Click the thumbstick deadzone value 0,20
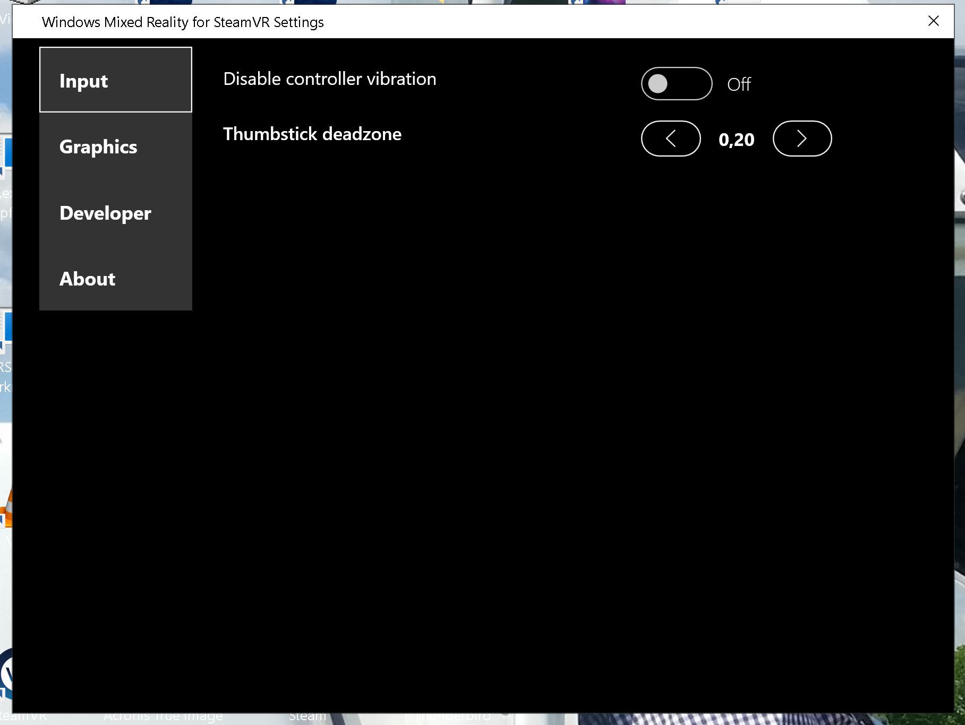Image resolution: width=965 pixels, height=725 pixels. [736, 140]
